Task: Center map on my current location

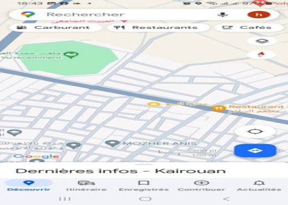Action: 255,131
